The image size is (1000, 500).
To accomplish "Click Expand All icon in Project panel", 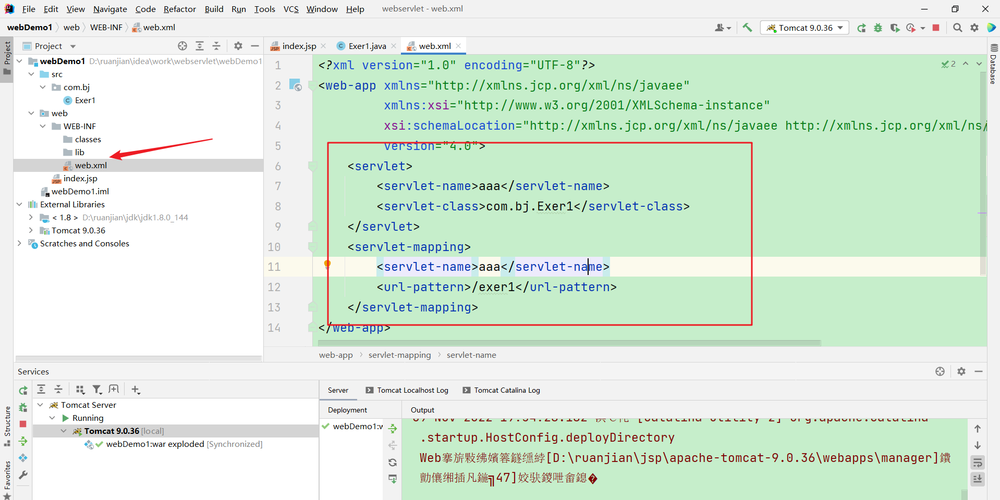I will 200,46.
